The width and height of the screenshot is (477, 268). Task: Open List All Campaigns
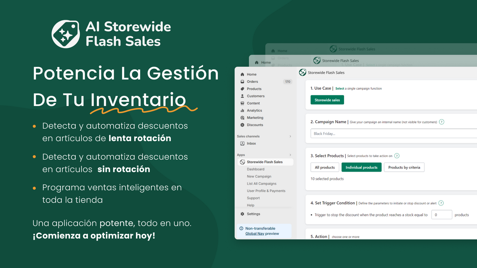262,184
